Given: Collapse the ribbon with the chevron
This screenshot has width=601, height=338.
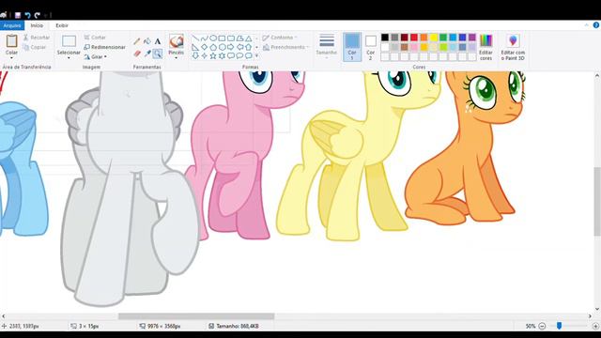Looking at the screenshot, I should (586, 25).
